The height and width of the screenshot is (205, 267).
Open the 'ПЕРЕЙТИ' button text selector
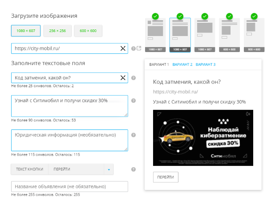click(x=77, y=169)
